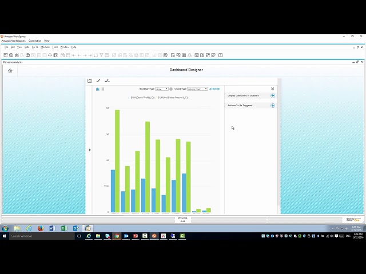The image size is (366, 274).
Task: Click the Next Record right arrow icon
Action: point(85,55)
